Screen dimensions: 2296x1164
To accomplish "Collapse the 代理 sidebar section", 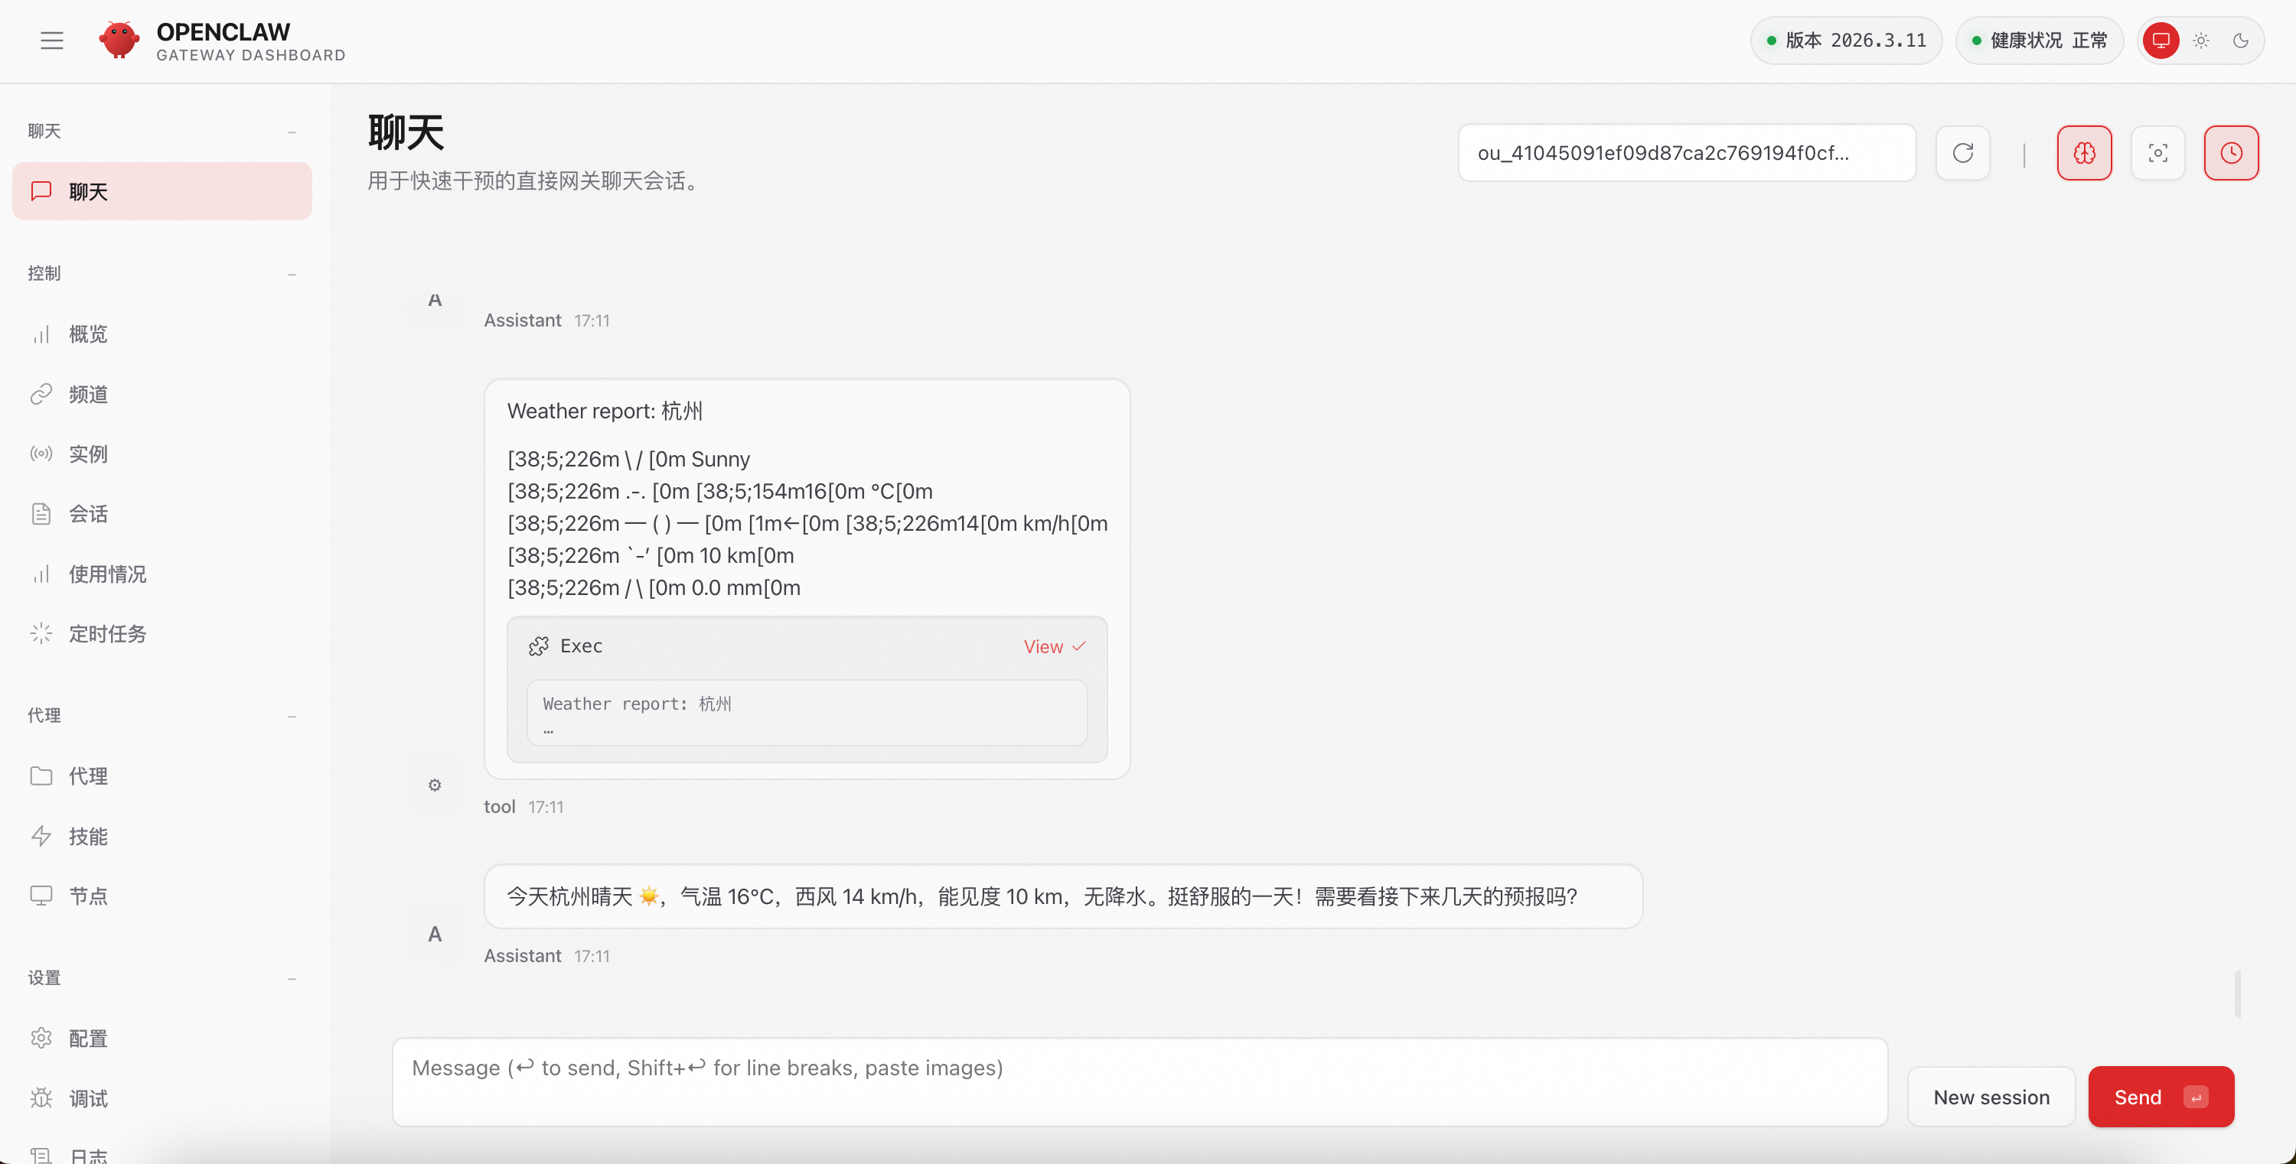I will (292, 716).
